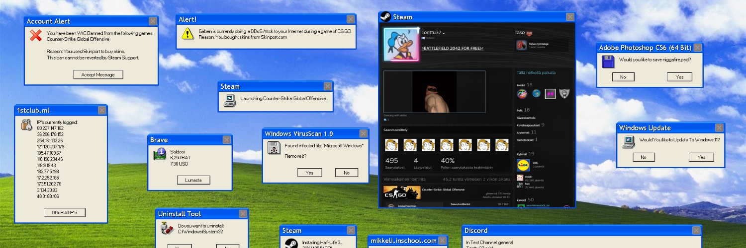Screen dimensions: 746x248
Task: Play the Dancing with milos video showcase
Action: (434, 92)
